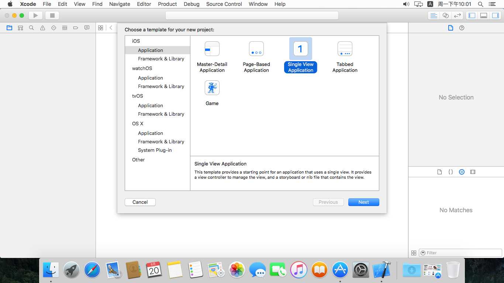Image resolution: width=504 pixels, height=283 pixels.
Task: Select the Master-Detail Application template
Action: coord(212,56)
